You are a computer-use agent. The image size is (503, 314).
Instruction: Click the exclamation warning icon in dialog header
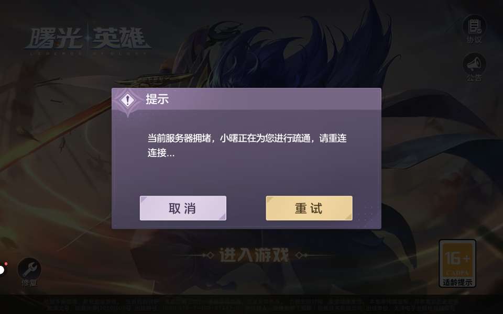(x=127, y=100)
